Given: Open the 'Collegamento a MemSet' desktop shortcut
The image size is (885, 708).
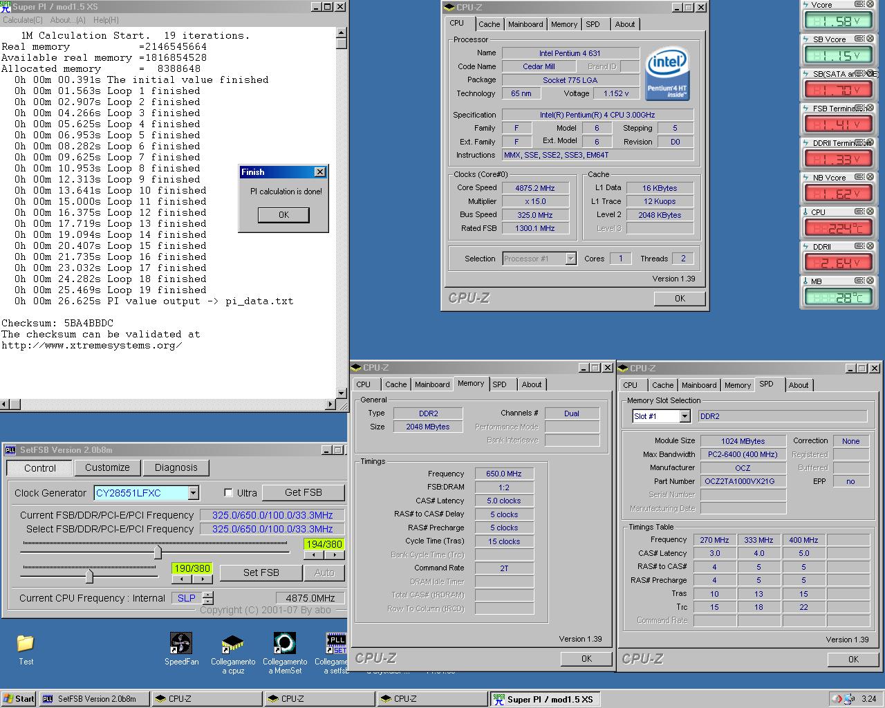Looking at the screenshot, I should 285,653.
